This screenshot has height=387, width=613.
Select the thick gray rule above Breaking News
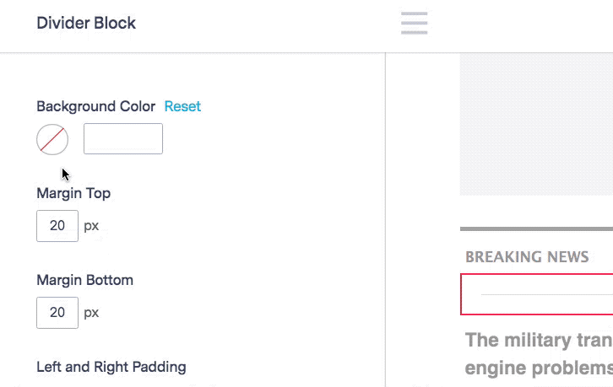pyautogui.click(x=536, y=228)
